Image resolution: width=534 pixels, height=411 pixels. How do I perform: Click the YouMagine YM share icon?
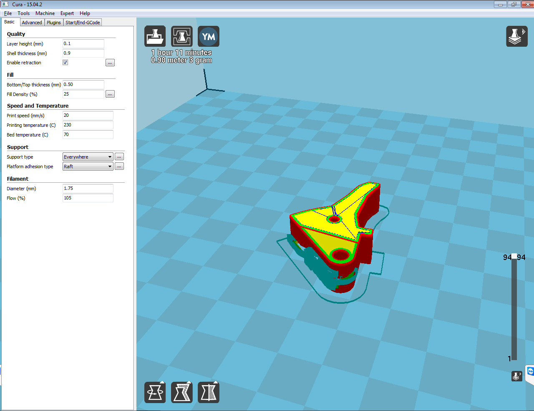point(209,36)
